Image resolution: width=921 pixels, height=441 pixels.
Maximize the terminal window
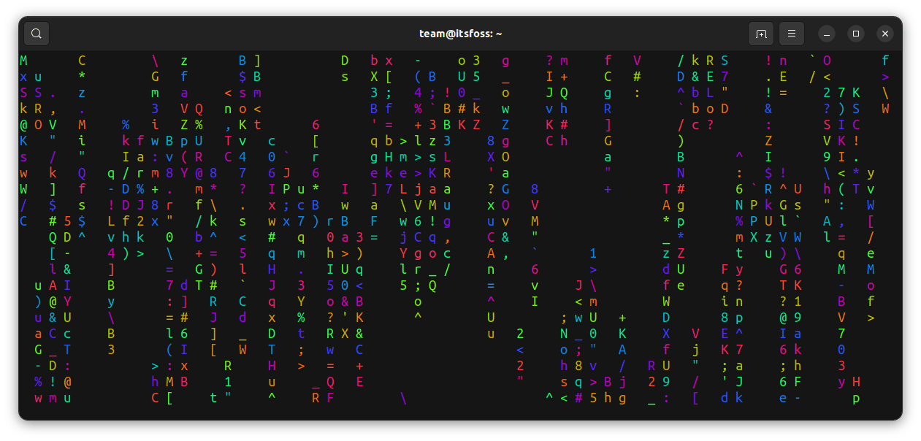click(x=856, y=34)
